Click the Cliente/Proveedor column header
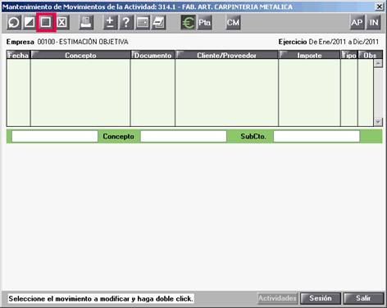The image size is (387, 308). click(226, 55)
